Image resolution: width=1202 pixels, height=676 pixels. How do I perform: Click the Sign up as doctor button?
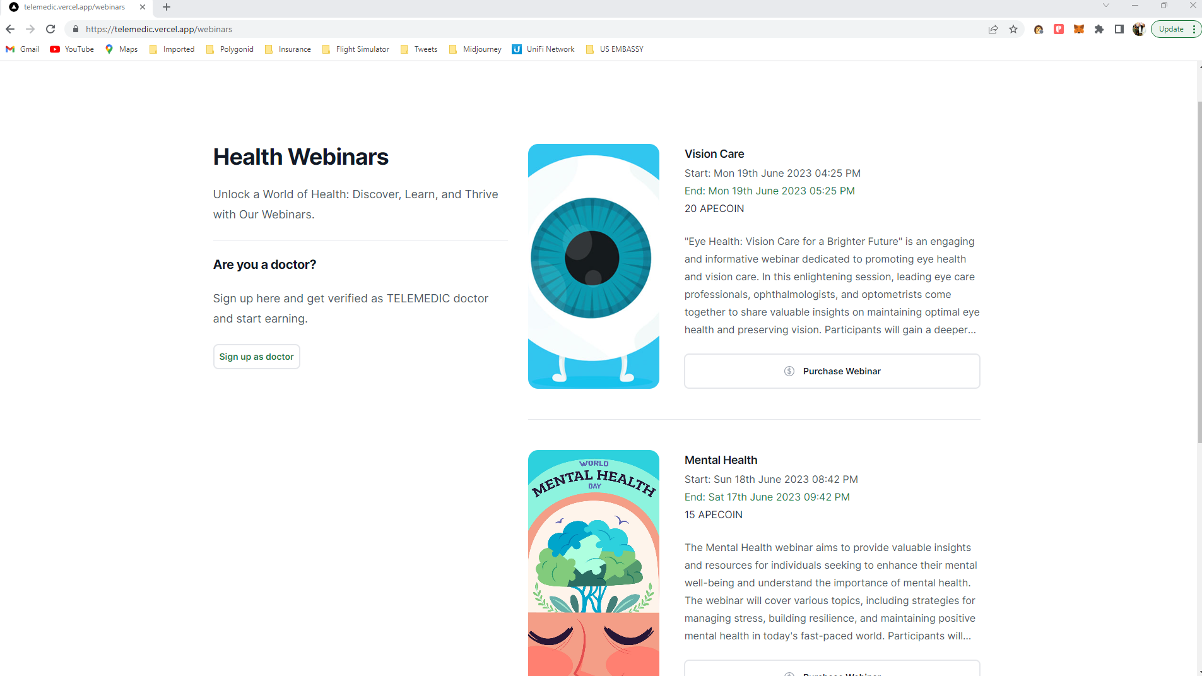(x=256, y=356)
